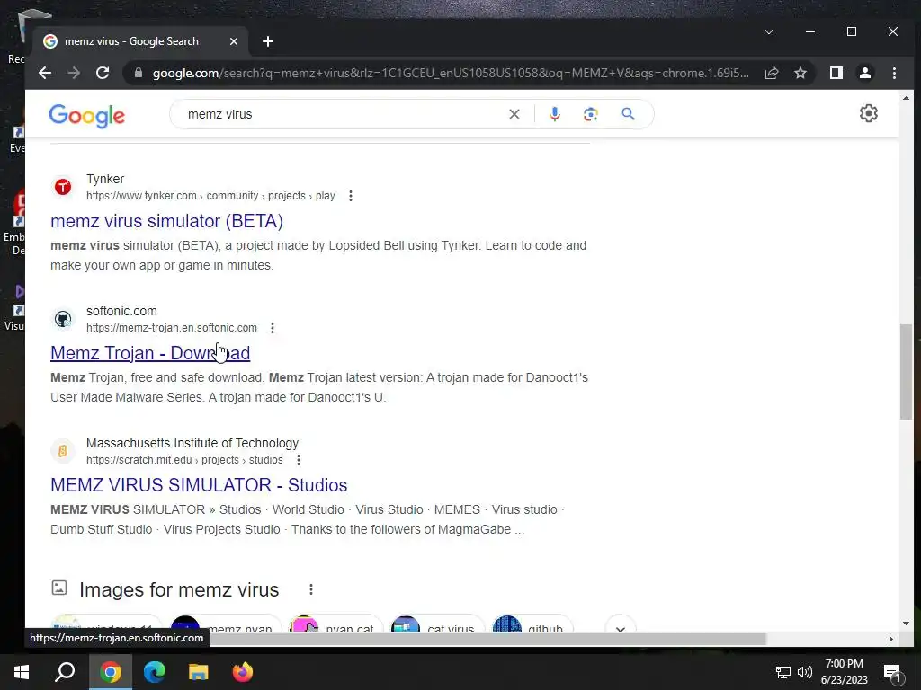The height and width of the screenshot is (690, 921).
Task: Submit search with magnifier icon
Action: (x=628, y=114)
